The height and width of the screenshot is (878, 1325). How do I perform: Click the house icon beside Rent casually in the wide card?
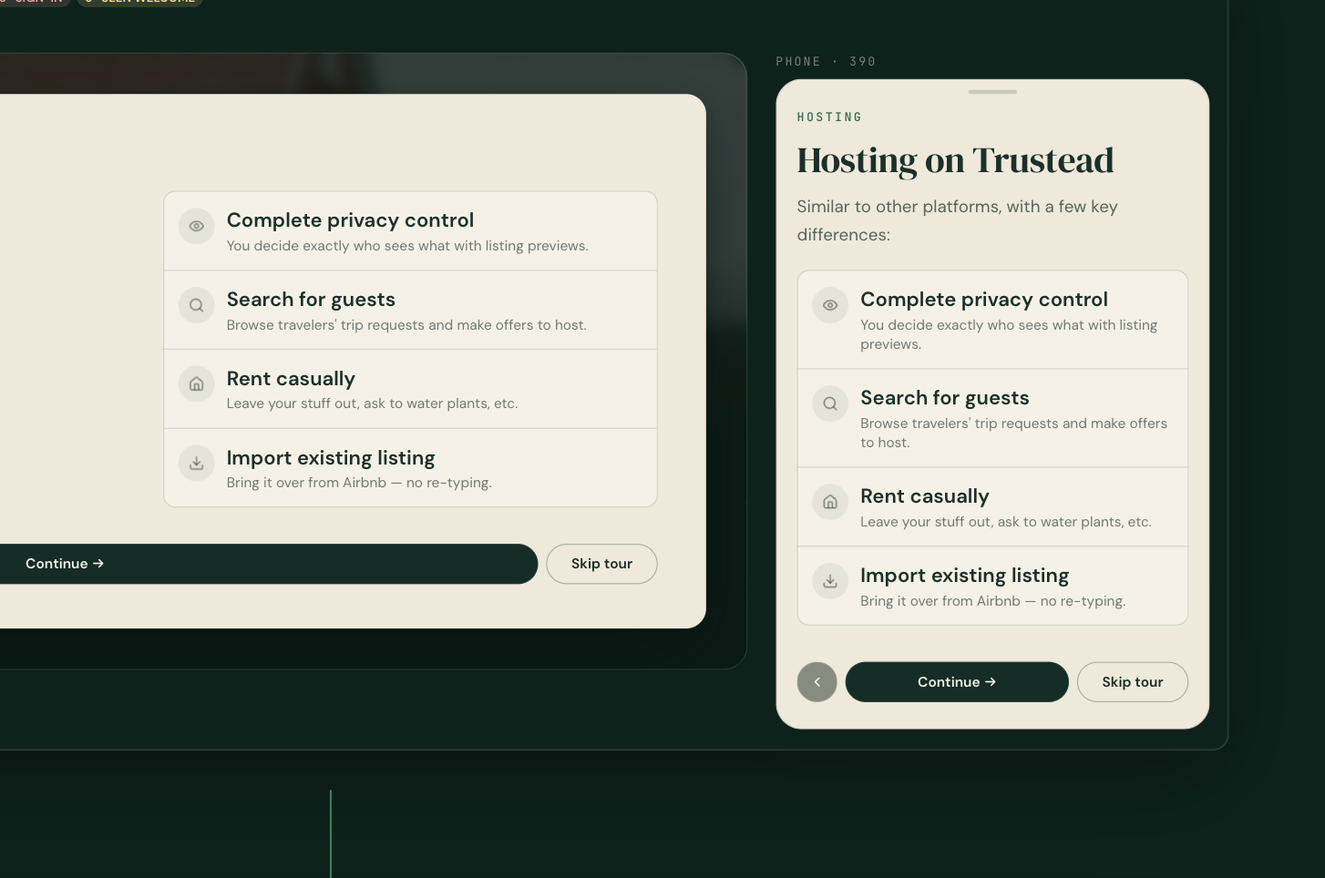click(196, 384)
